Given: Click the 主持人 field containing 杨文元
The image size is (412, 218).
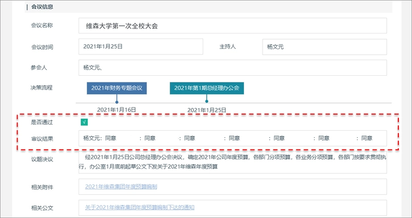Looking at the screenshot, I should (325, 47).
